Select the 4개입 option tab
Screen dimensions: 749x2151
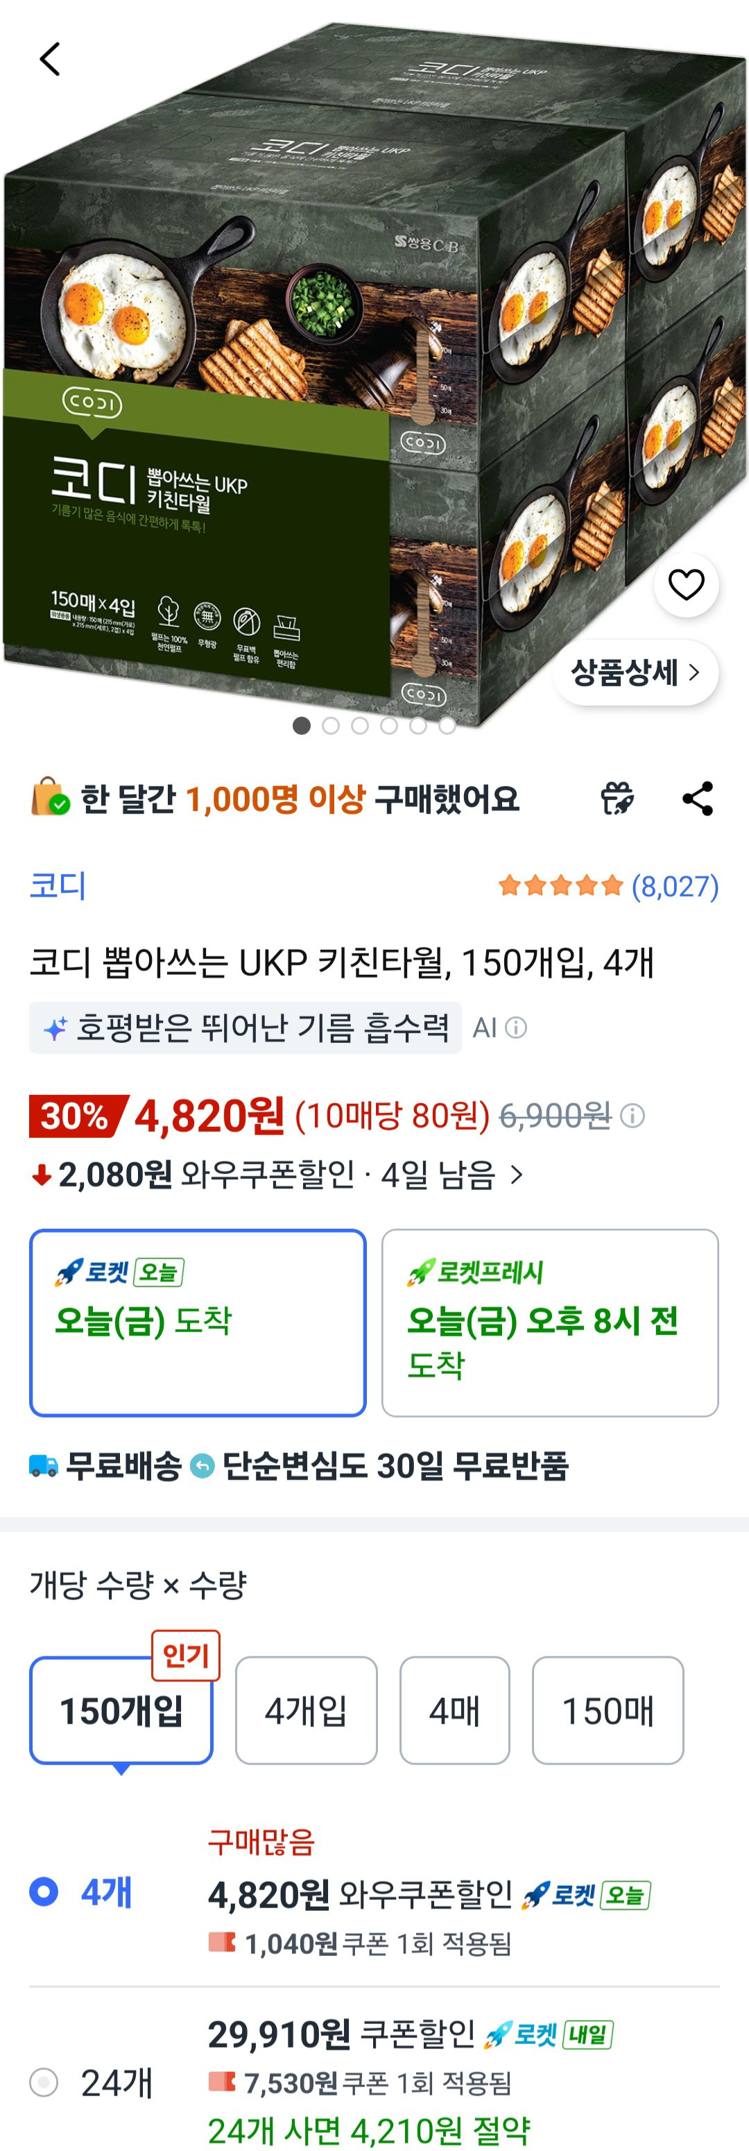[x=307, y=1710]
